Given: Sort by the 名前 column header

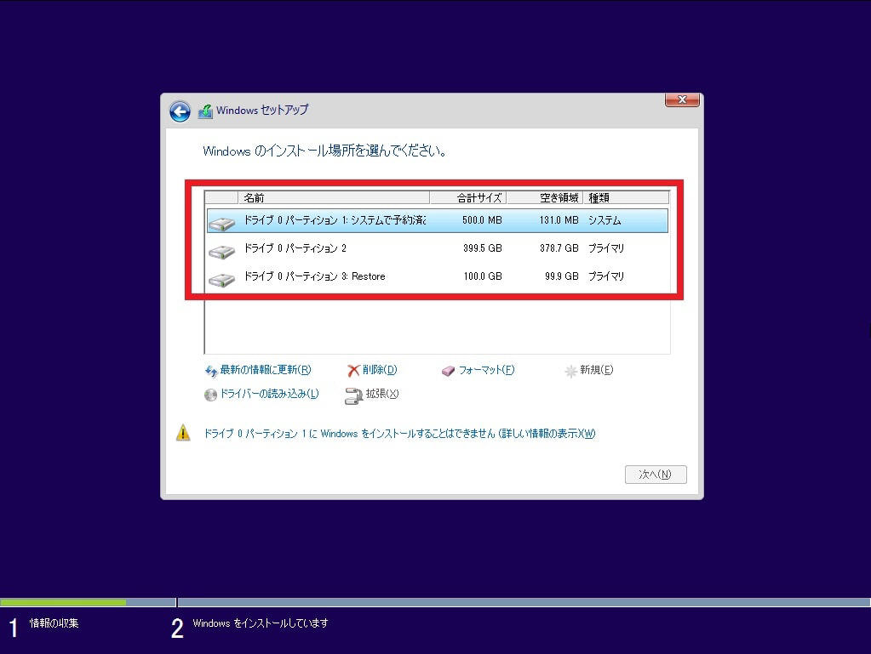Looking at the screenshot, I should click(x=333, y=197).
